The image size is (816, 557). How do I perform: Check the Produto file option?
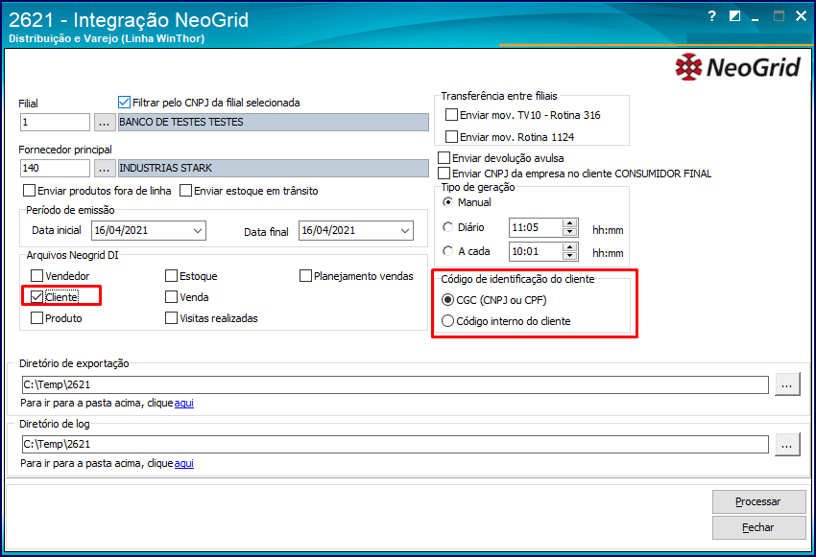click(x=36, y=318)
